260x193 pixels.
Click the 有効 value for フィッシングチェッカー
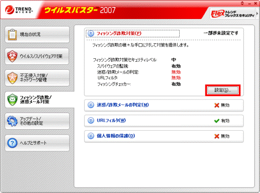pyautogui.click(x=176, y=84)
